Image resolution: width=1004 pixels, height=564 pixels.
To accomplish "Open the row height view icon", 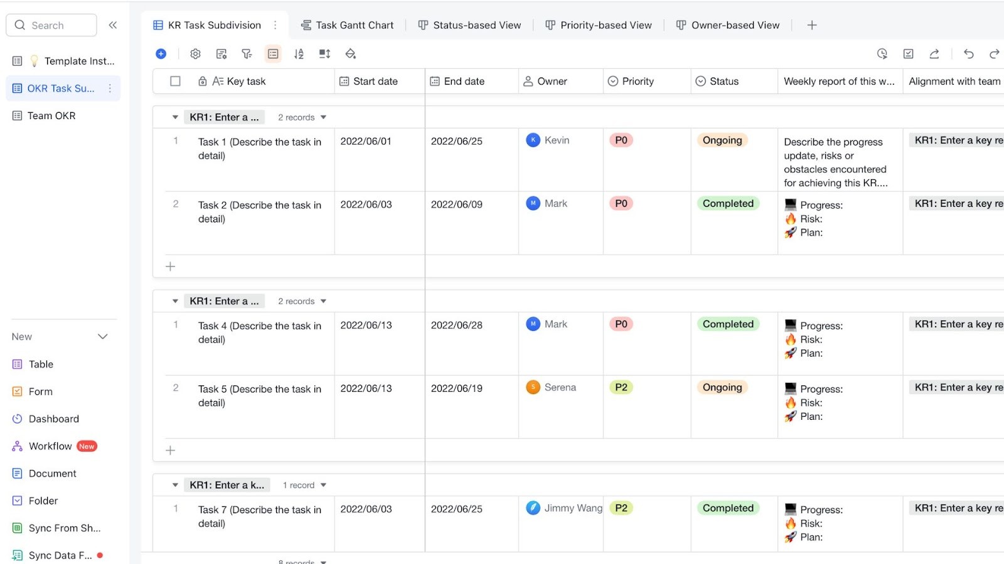I will pos(273,54).
